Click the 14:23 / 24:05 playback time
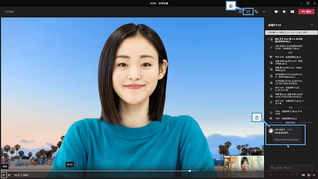The height and width of the screenshot is (179, 318). 21,175
